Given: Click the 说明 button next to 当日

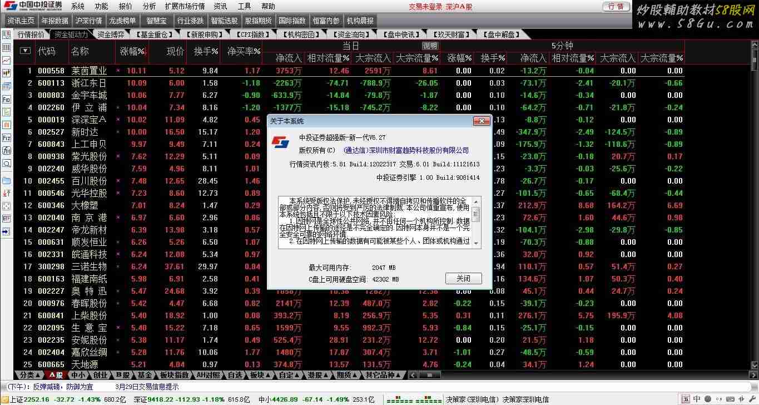Looking at the screenshot, I should tap(430, 46).
